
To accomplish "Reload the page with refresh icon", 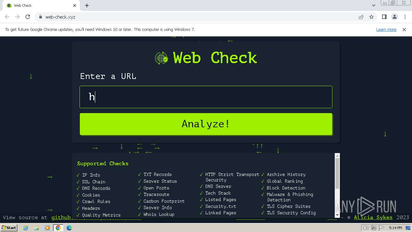I will (28, 17).
